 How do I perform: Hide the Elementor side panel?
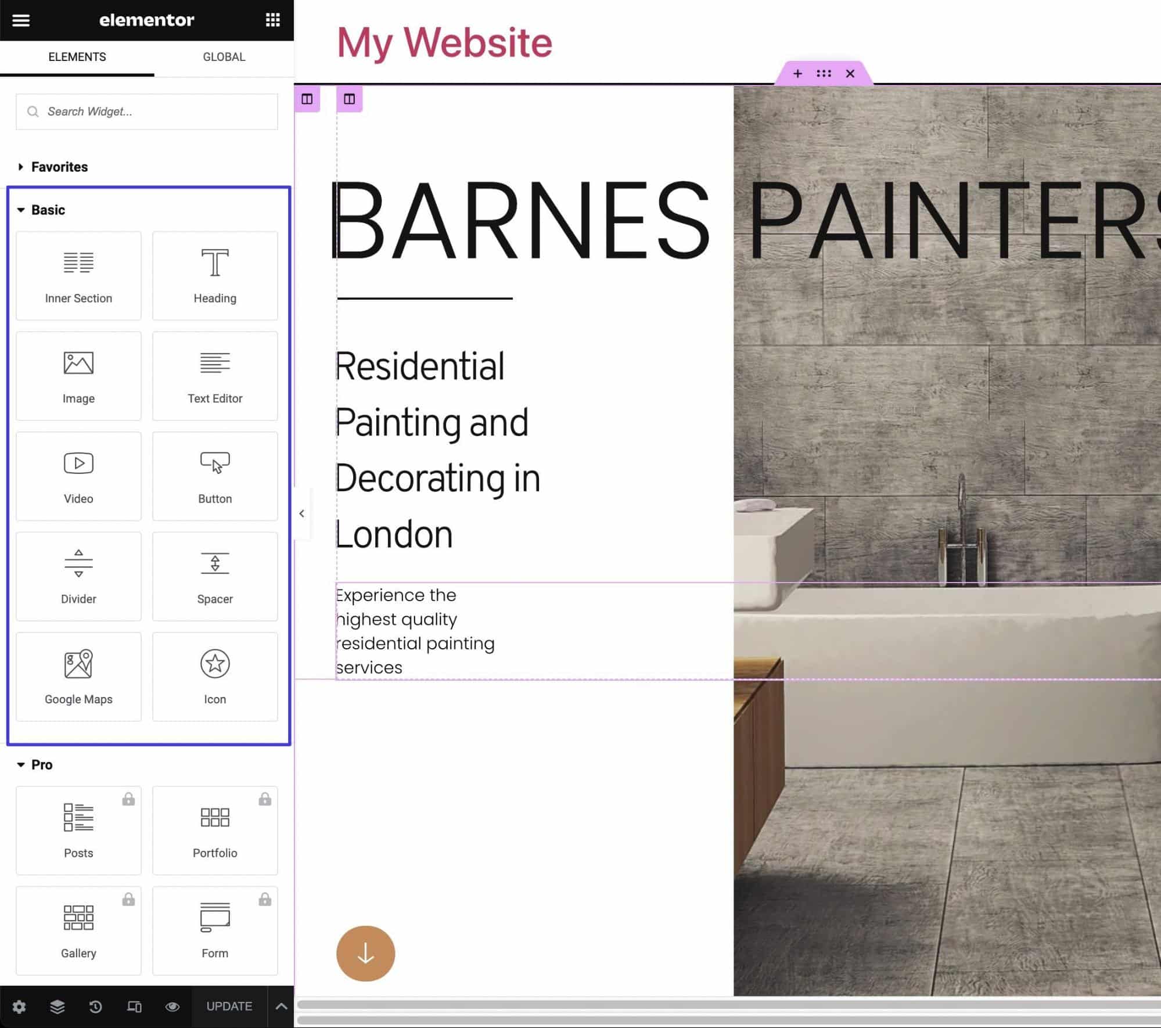[301, 513]
